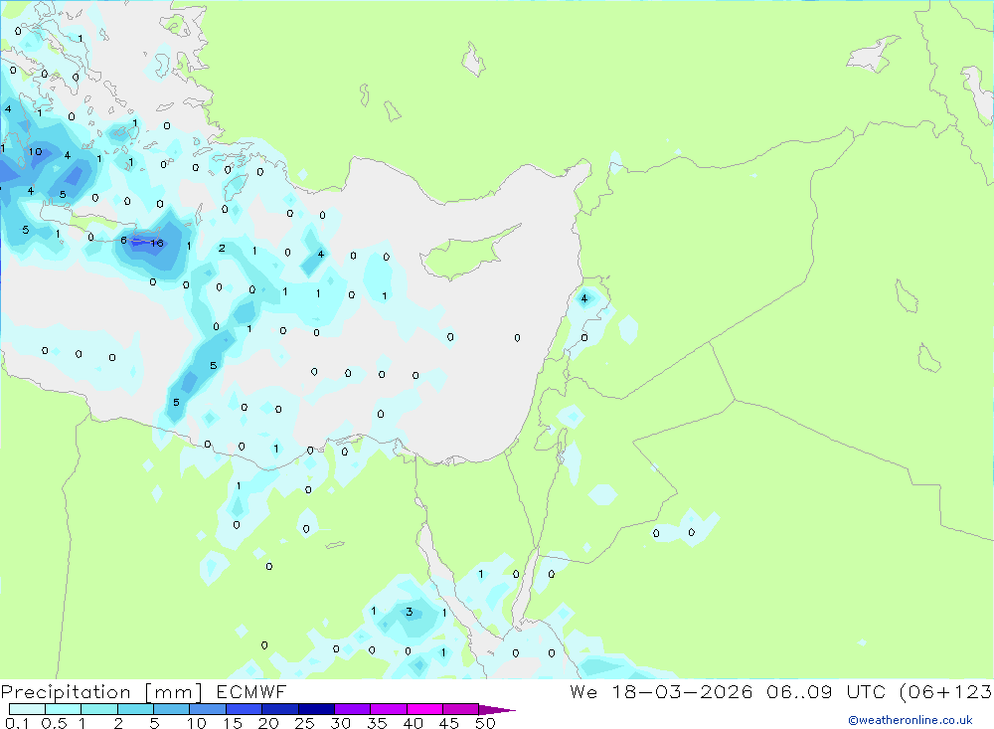Viewport: 994px width, 729px height.
Task: Click the legend label '50'
Action: (485, 723)
